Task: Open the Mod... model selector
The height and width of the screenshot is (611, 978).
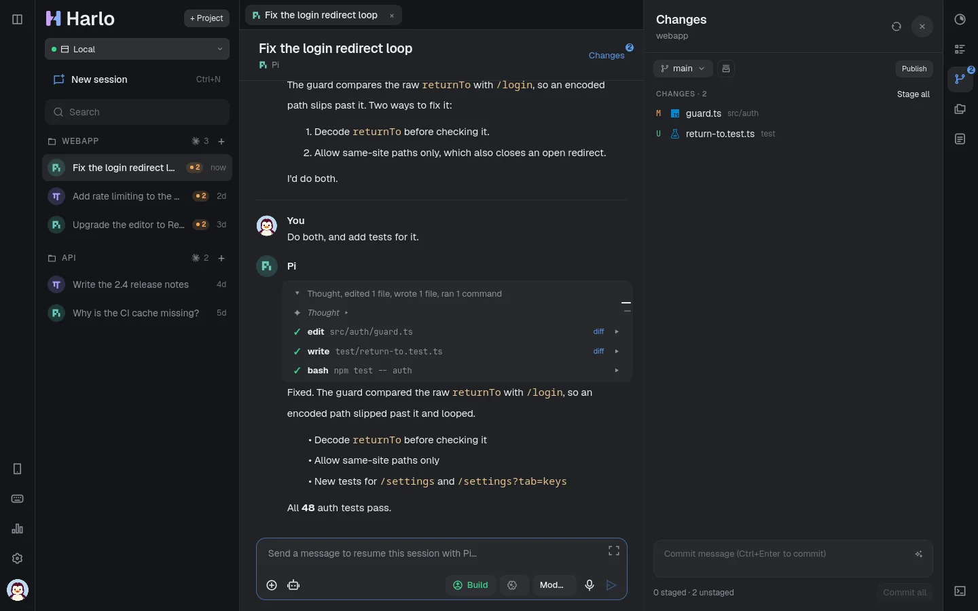Action: 555,585
